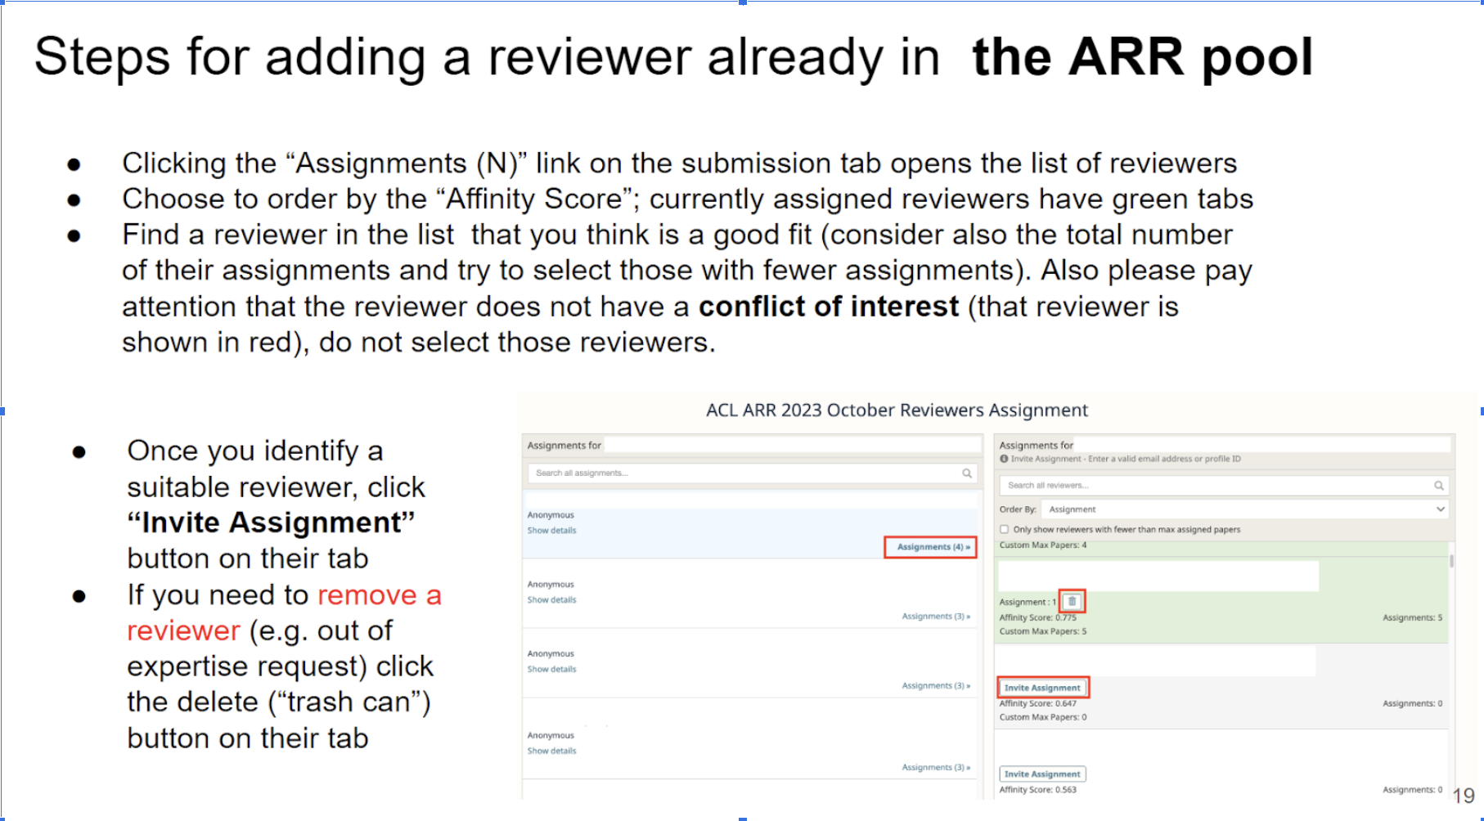Invite the reviewer with affinity score 0.563

click(x=1042, y=774)
